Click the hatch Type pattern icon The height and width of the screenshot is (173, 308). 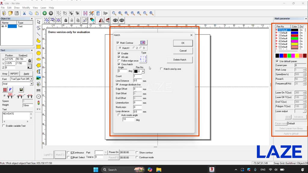[x=143, y=59]
